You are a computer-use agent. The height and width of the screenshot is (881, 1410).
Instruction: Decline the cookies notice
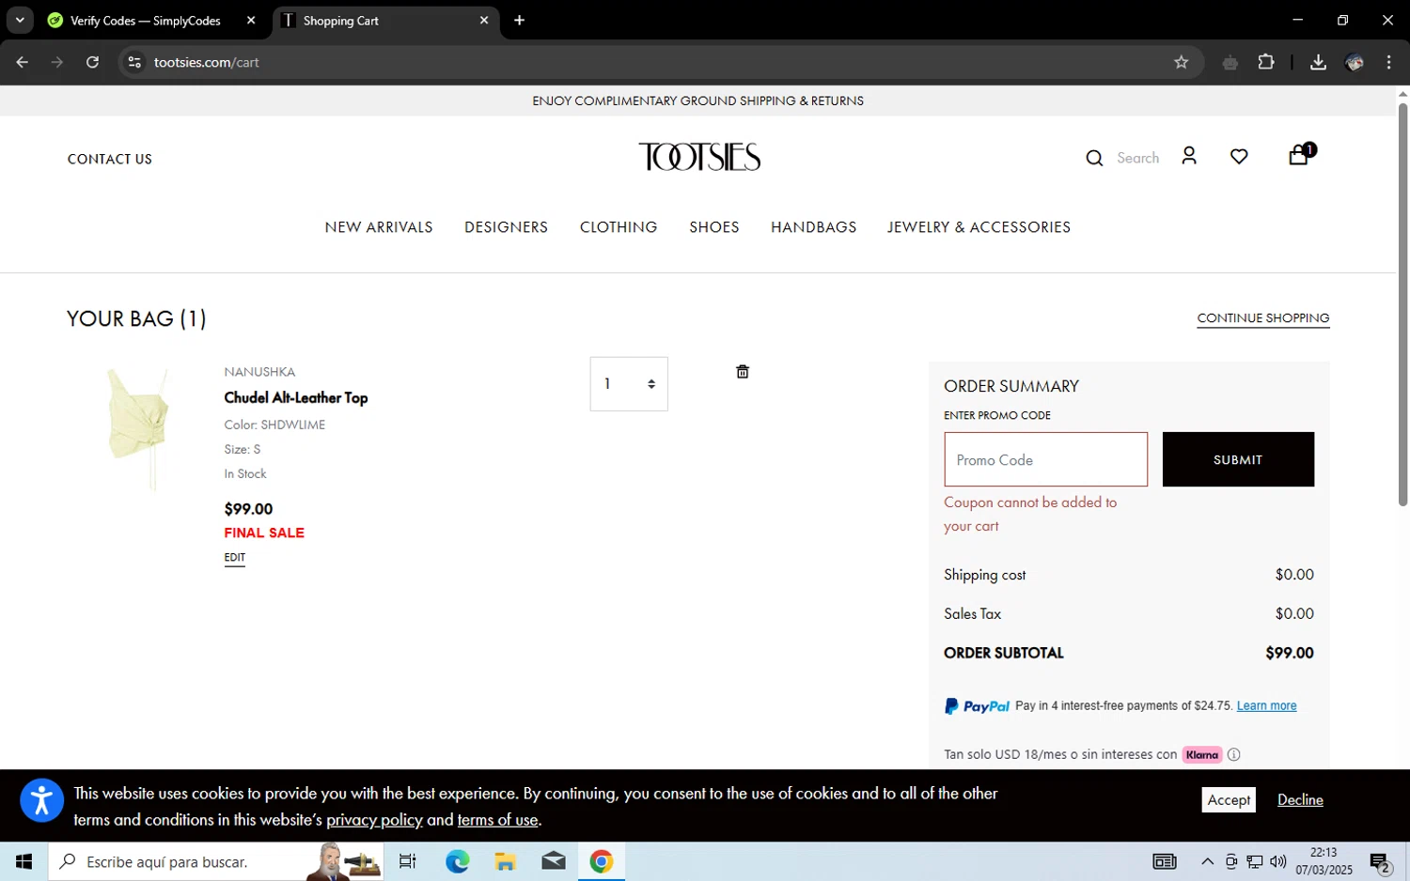(1300, 800)
